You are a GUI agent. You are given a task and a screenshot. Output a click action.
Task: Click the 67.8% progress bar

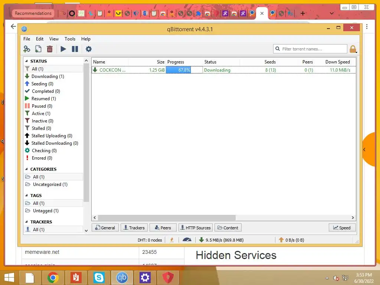[x=184, y=70]
